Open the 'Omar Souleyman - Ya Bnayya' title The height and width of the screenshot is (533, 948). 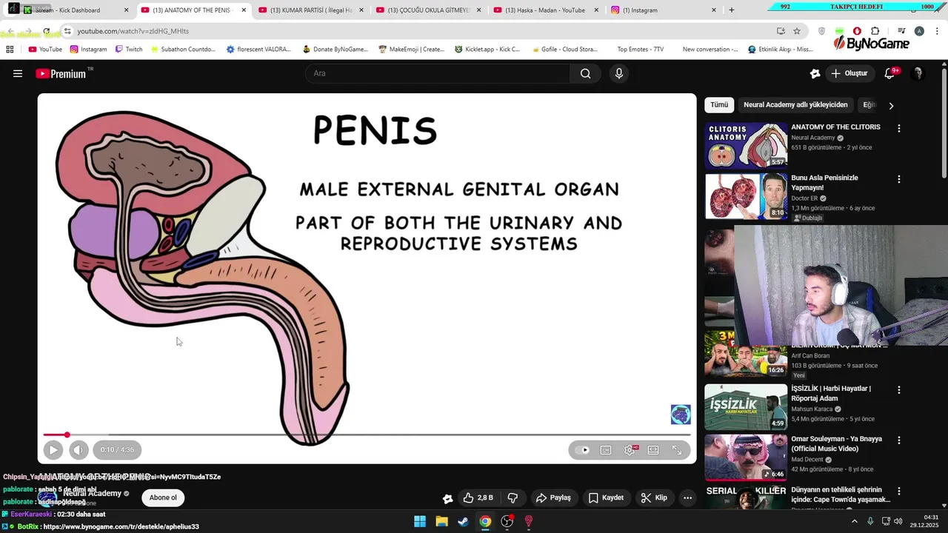click(x=836, y=443)
